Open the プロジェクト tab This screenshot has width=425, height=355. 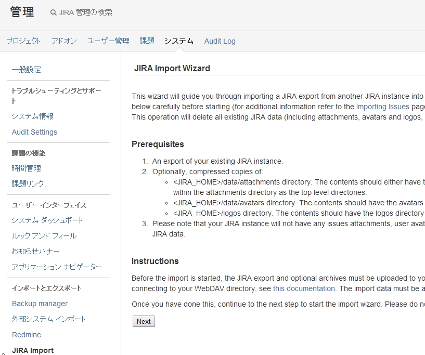pos(23,41)
